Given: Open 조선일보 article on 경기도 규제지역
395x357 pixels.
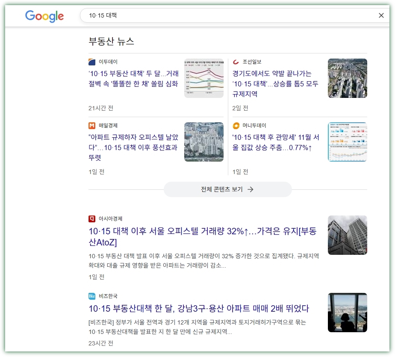Looking at the screenshot, I should coord(275,84).
